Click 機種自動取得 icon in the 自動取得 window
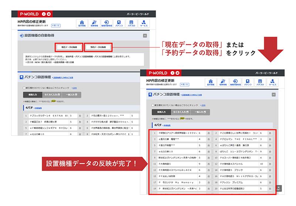Screen dimensions: 296x206 point(107,23)
